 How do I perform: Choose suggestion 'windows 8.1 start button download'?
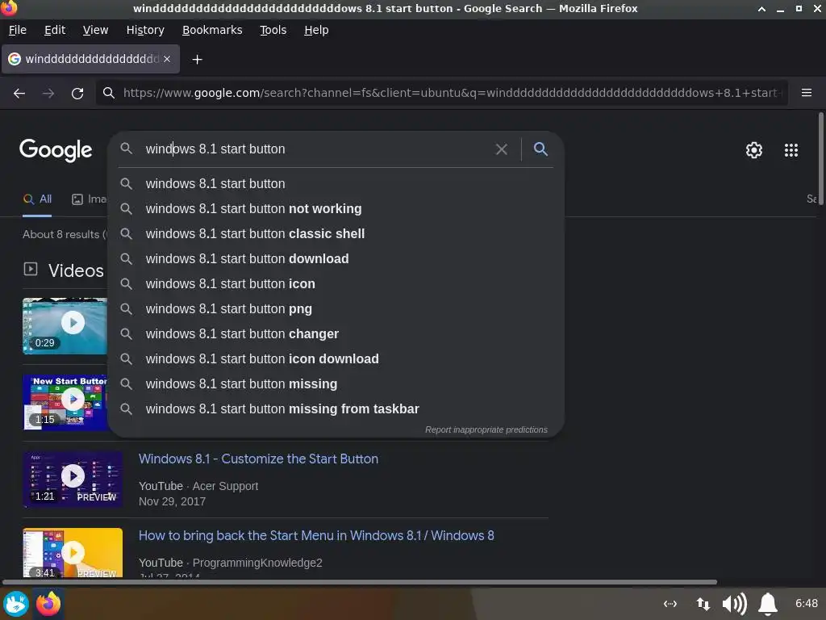336,259
